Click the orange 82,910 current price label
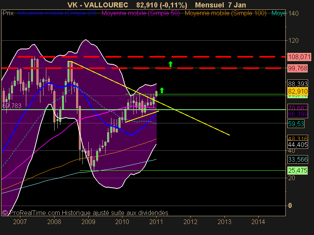Screen dimensions: 314x235 (x=298, y=91)
